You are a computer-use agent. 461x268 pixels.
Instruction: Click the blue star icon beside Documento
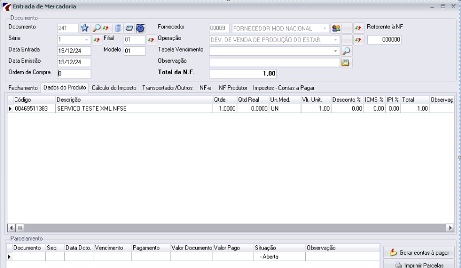(x=85, y=28)
